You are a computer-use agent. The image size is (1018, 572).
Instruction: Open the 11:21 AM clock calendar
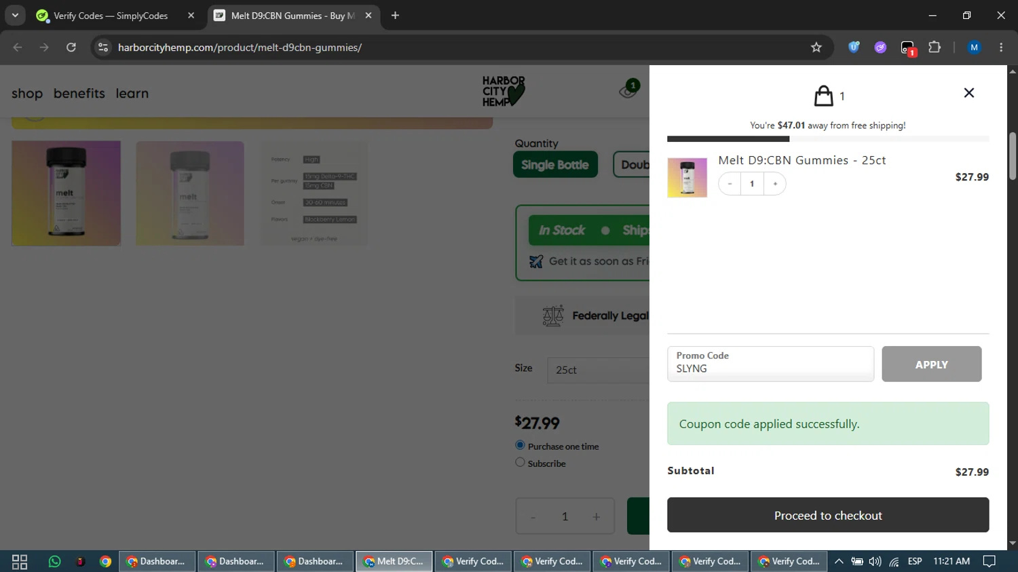(x=951, y=562)
